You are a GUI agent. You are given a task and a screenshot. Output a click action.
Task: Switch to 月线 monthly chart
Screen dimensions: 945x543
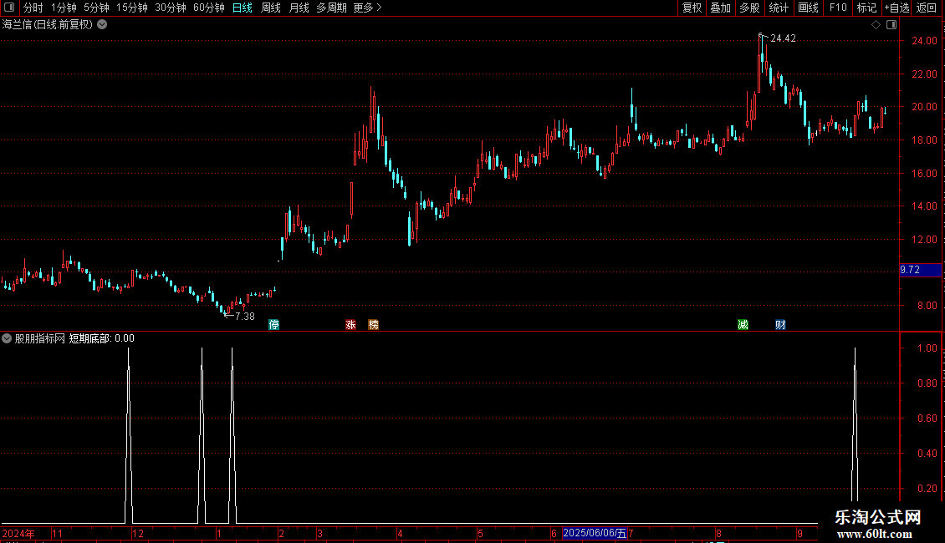(x=299, y=8)
